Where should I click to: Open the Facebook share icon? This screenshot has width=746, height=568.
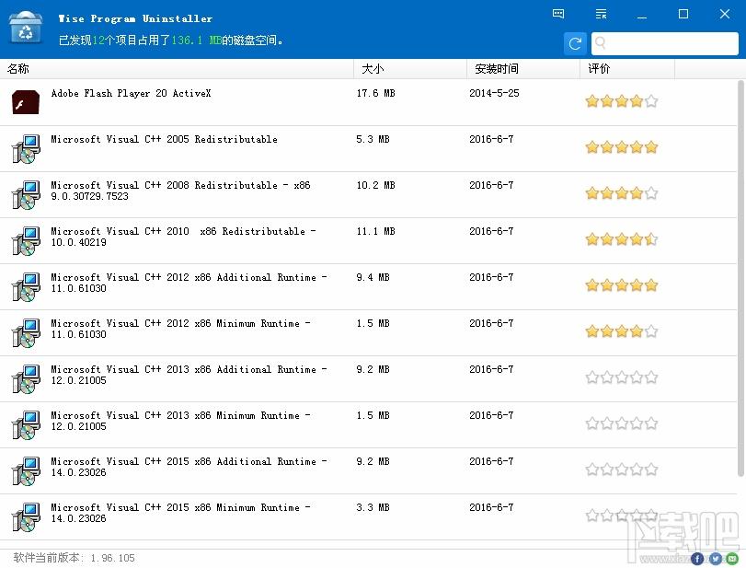697,560
